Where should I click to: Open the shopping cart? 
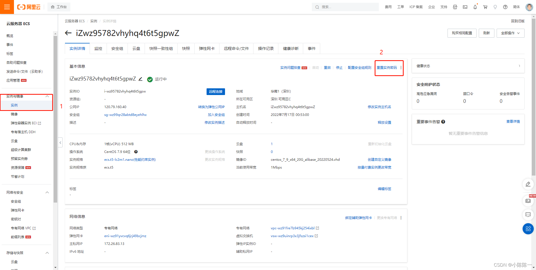pyautogui.click(x=485, y=7)
